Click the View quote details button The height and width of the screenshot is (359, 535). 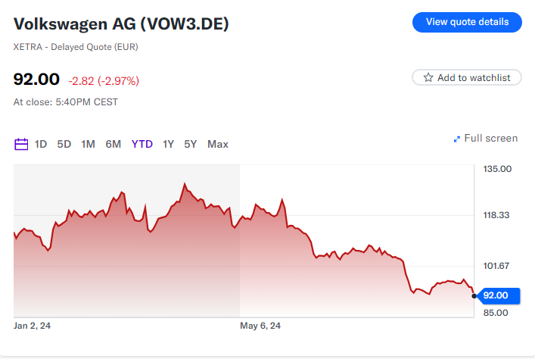point(467,22)
